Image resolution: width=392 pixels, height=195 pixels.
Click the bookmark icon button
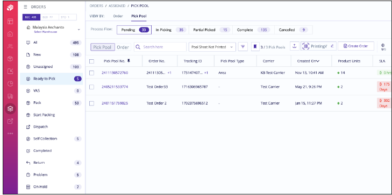(255, 46)
